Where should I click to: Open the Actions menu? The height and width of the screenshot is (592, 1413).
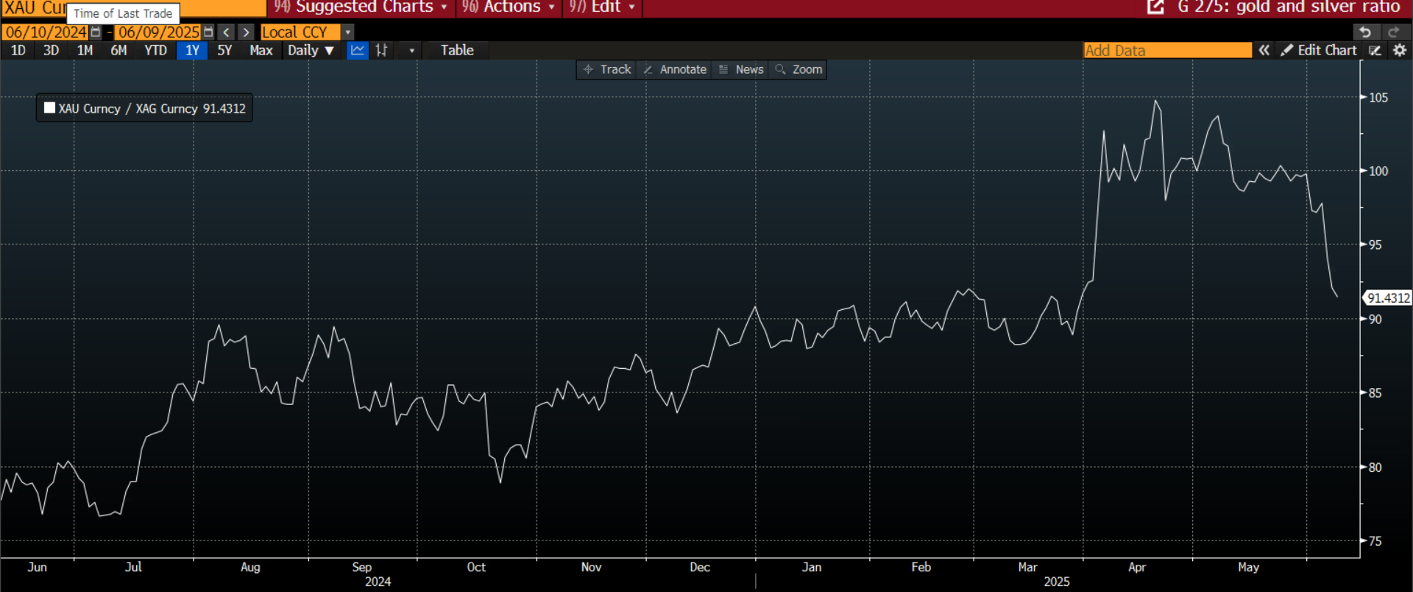coord(509,7)
